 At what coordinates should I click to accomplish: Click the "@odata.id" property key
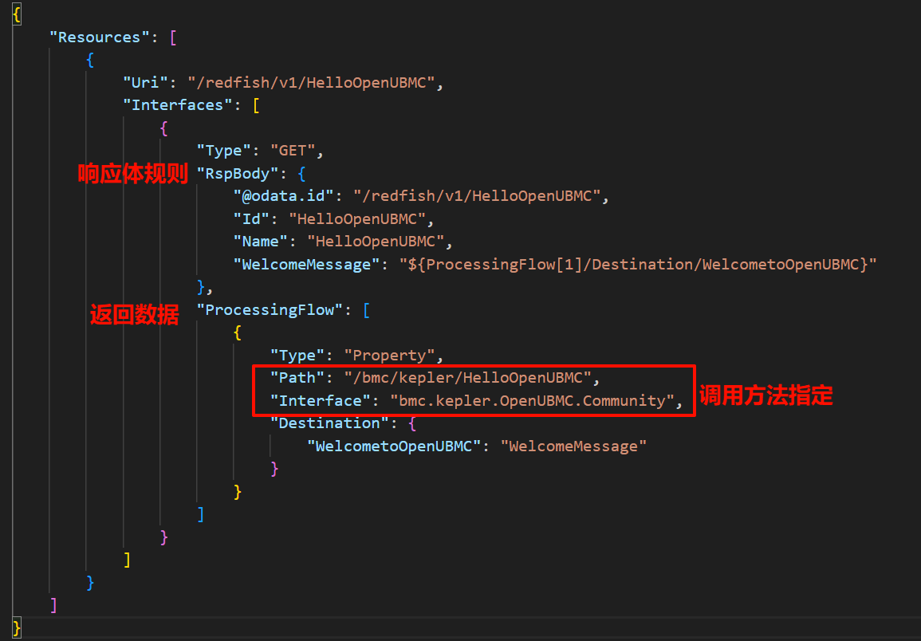(x=283, y=196)
